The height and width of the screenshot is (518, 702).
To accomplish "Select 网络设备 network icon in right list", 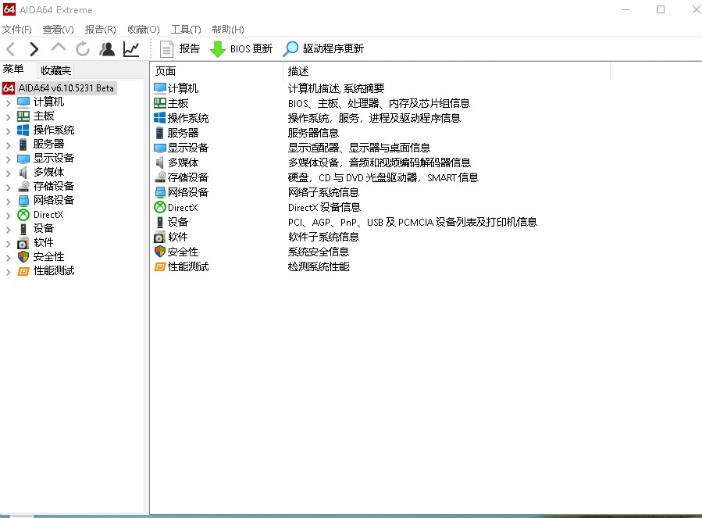I will click(x=160, y=192).
